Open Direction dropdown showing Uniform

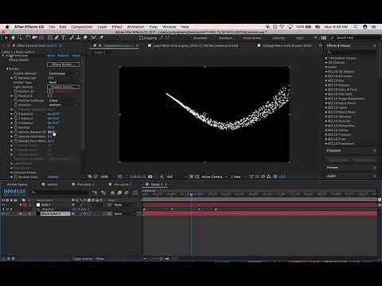64,105
